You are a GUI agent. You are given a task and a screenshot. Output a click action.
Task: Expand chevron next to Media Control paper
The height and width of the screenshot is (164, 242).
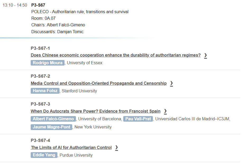pyautogui.click(x=171, y=83)
